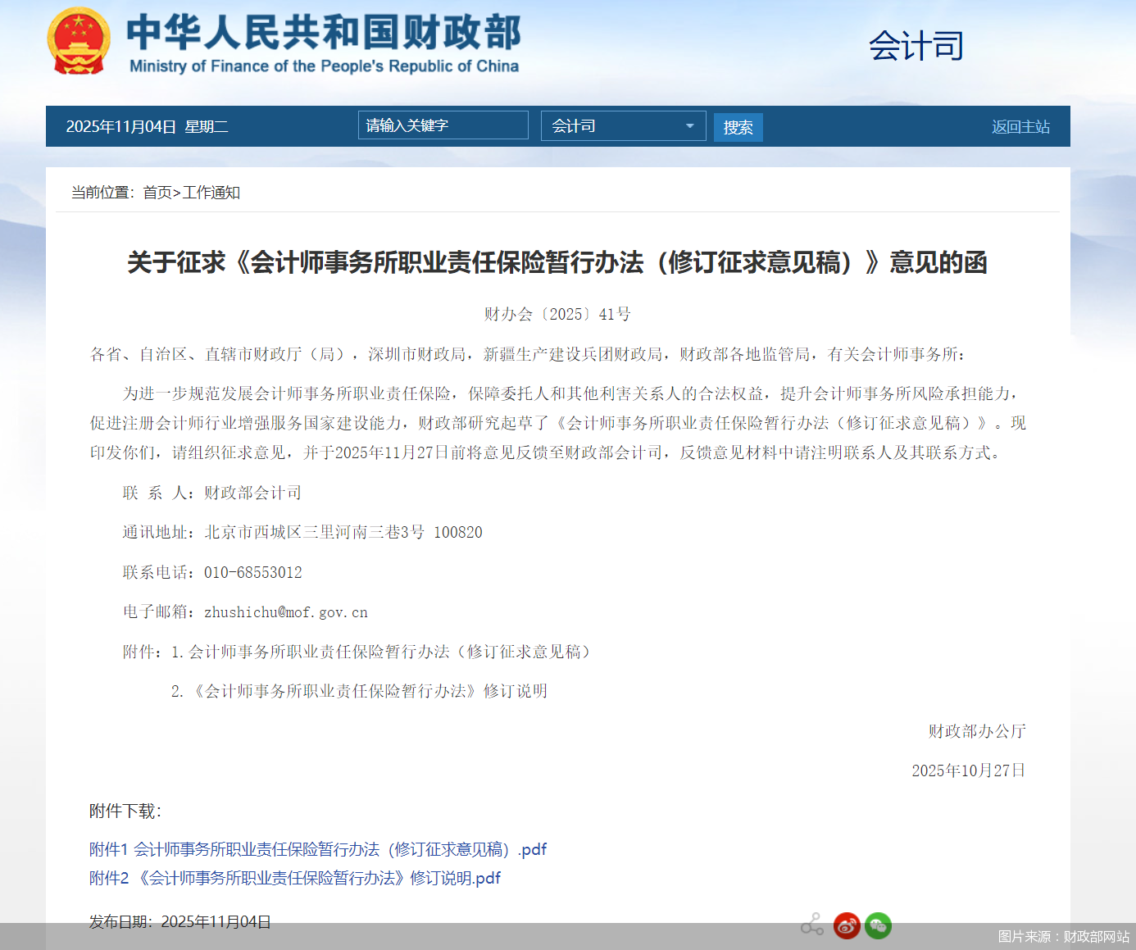1136x950 pixels.
Task: Click the magnifier area of the 搜索 search control
Action: point(738,126)
